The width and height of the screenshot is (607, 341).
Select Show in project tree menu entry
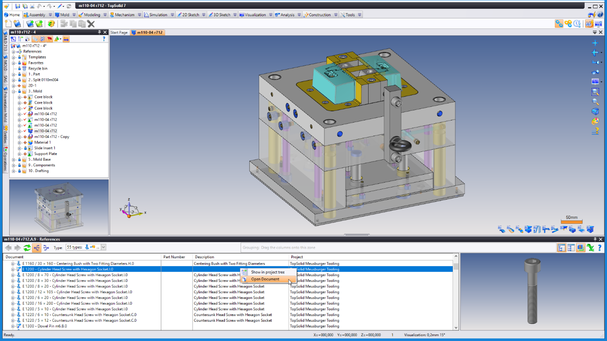click(268, 272)
